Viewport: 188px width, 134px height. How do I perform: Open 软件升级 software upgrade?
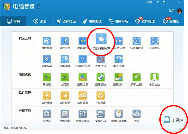(x=47, y=98)
